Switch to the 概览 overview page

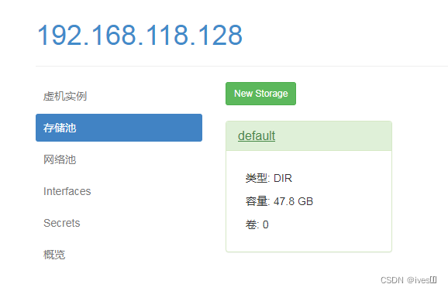pyautogui.click(x=54, y=255)
